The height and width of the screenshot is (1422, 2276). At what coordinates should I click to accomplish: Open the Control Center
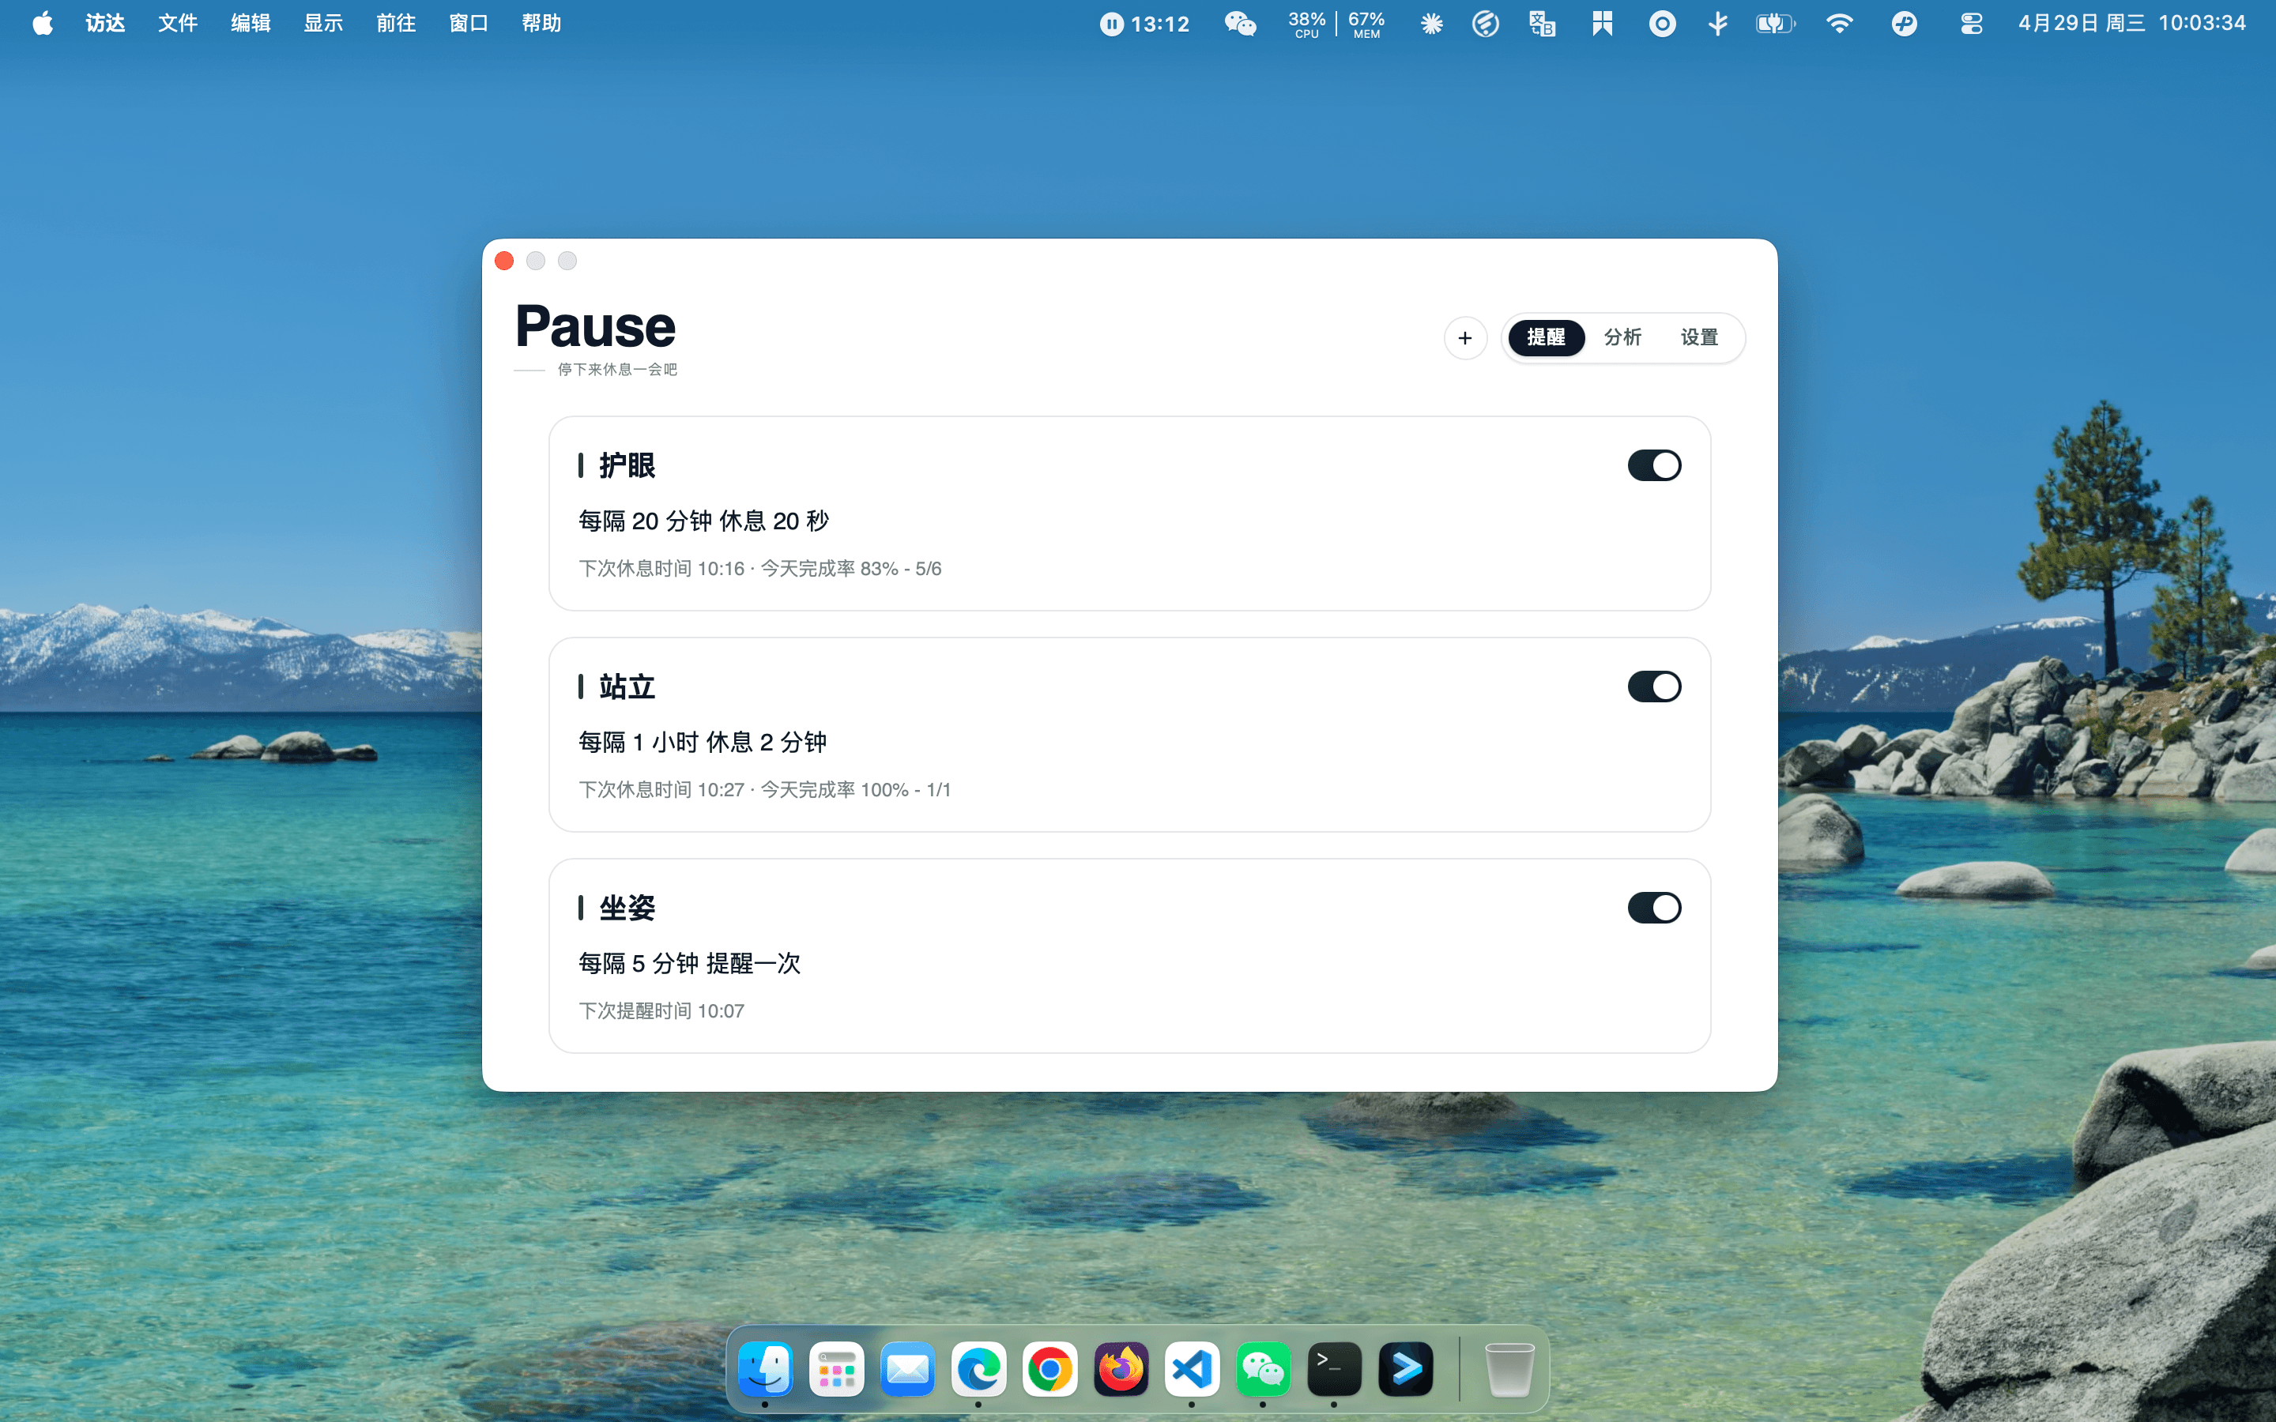pos(1970,24)
